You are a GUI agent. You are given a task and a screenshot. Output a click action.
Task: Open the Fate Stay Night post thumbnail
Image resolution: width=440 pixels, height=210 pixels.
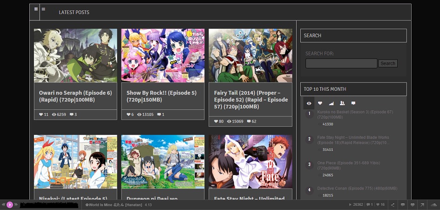pyautogui.click(x=250, y=162)
